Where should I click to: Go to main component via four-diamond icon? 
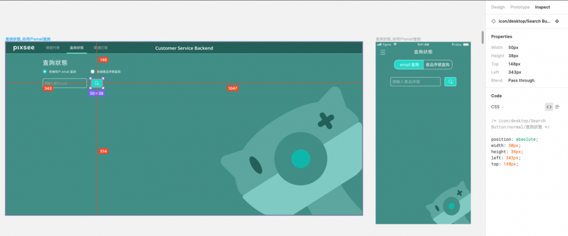coord(557,22)
